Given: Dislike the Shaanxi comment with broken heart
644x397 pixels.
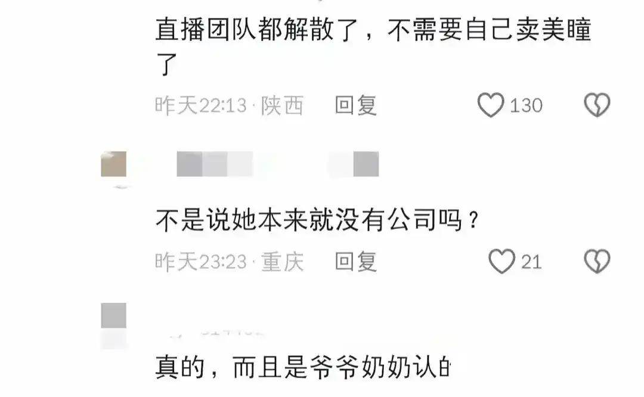Looking at the screenshot, I should [x=597, y=105].
